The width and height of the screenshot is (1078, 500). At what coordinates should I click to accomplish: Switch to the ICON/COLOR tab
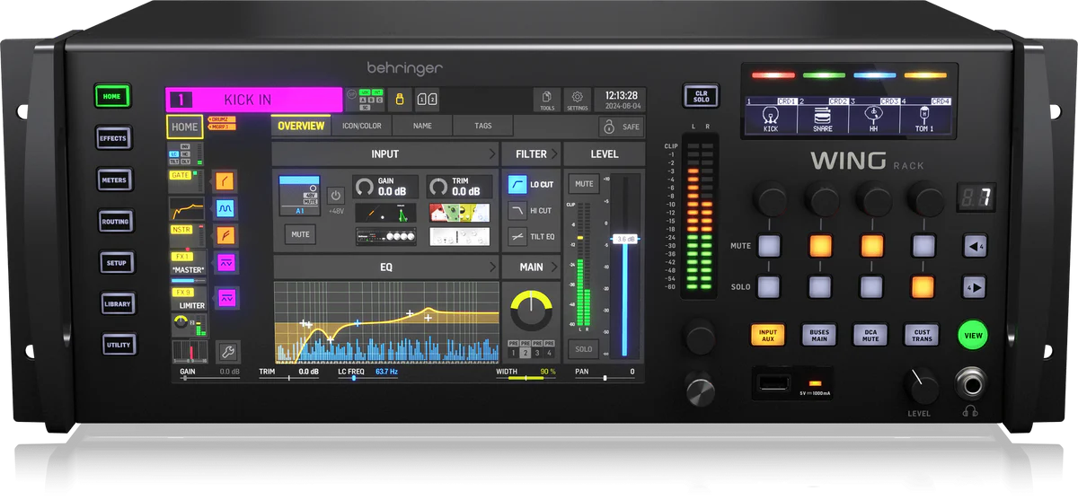click(362, 127)
